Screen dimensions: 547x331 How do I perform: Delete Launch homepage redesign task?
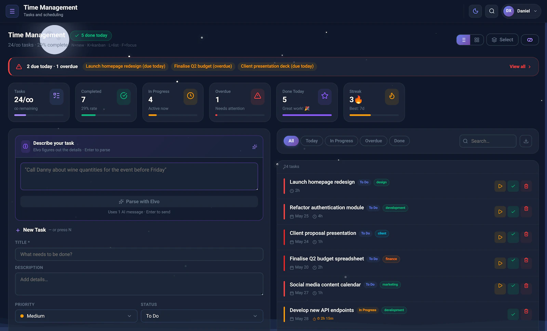tap(526, 186)
